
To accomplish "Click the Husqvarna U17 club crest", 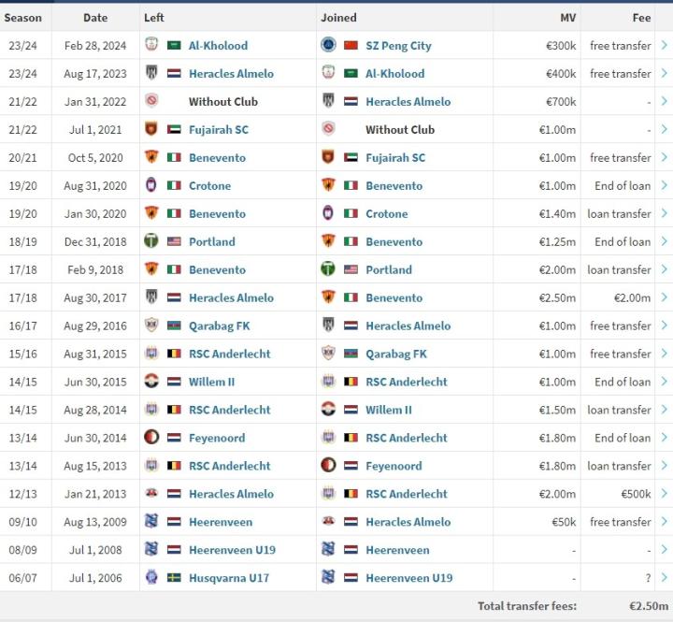I will click(x=151, y=578).
